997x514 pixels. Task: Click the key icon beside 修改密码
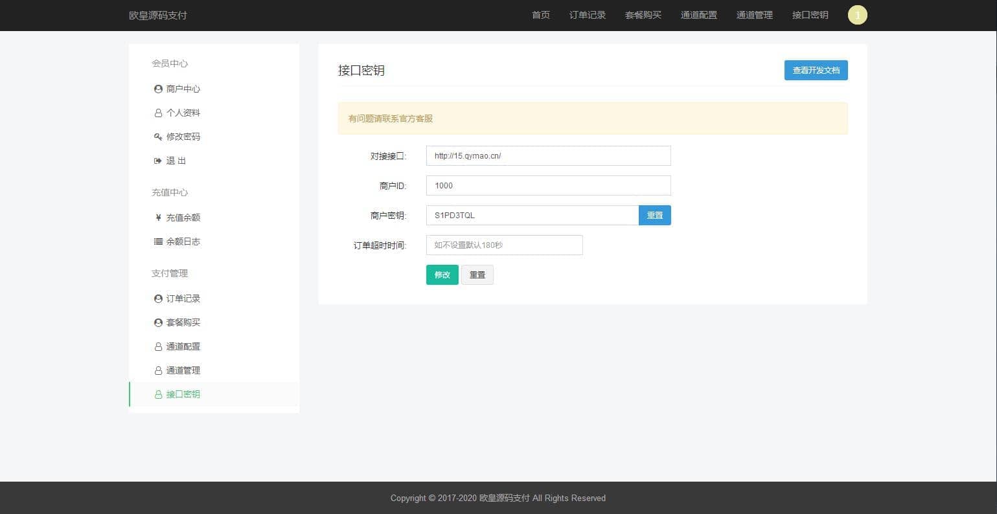coord(158,137)
